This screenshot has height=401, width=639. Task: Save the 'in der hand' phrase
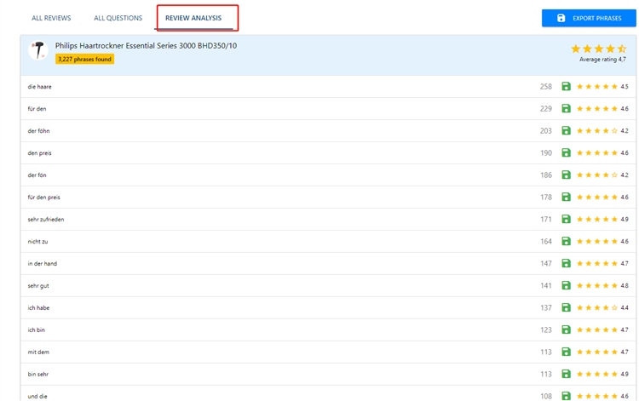(566, 264)
